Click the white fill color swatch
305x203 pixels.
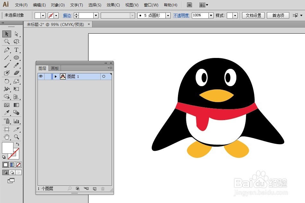pyautogui.click(x=7, y=148)
